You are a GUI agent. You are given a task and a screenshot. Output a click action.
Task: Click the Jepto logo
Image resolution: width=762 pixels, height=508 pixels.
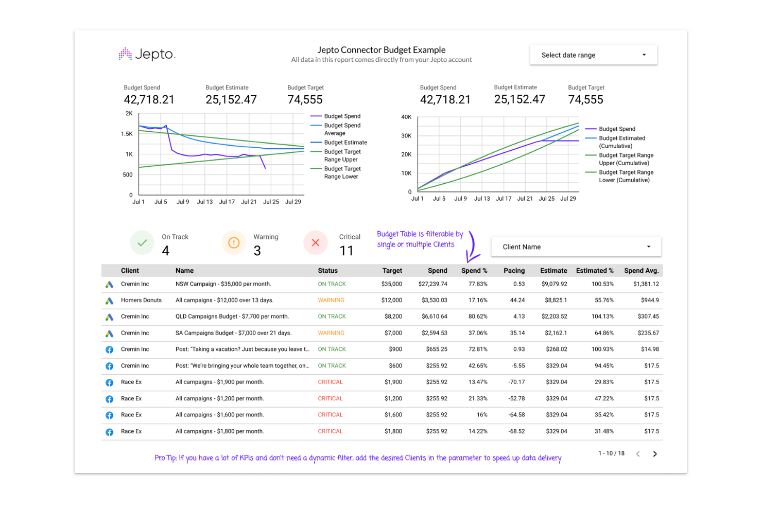click(147, 54)
